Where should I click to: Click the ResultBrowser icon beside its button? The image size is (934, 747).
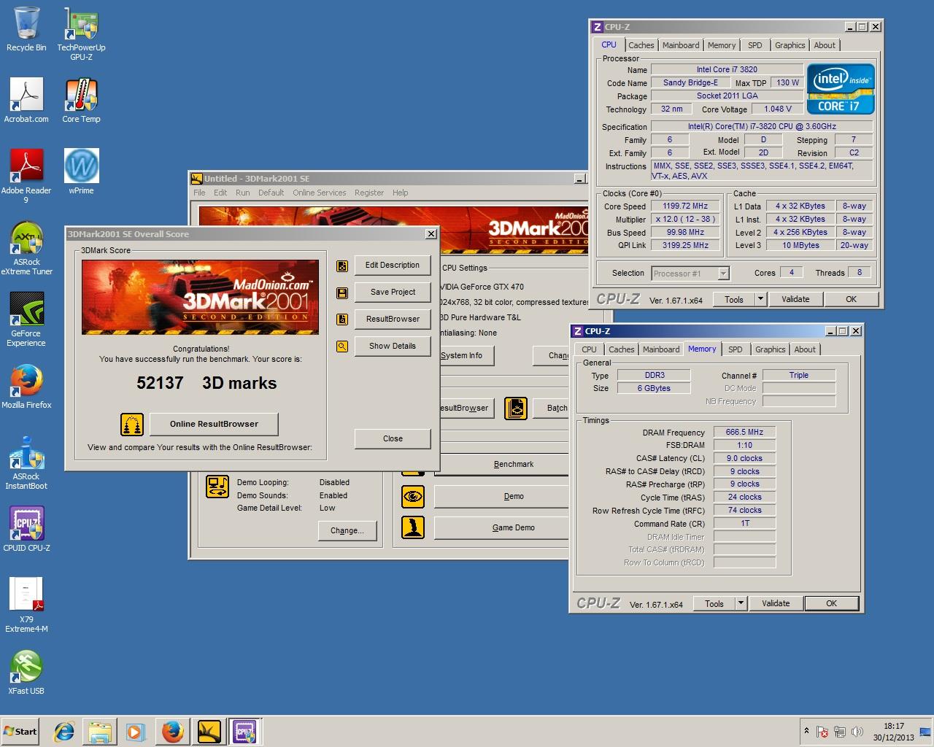341,320
